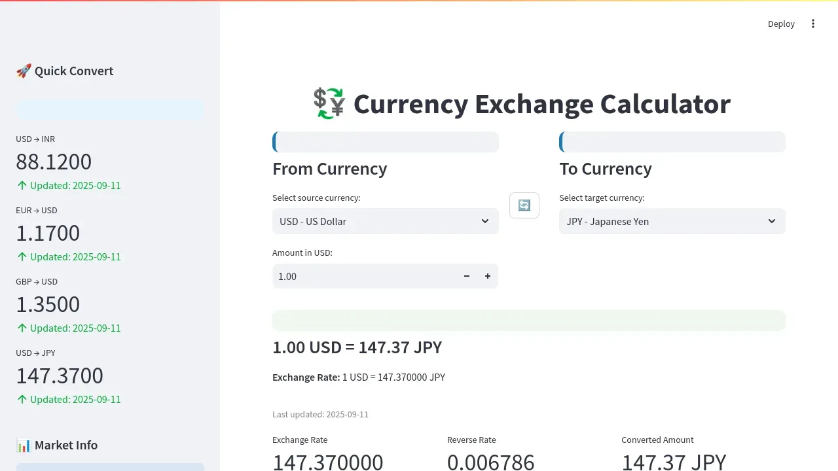Expand the chevron on the To Currency selector
The image size is (838, 471).
point(772,221)
